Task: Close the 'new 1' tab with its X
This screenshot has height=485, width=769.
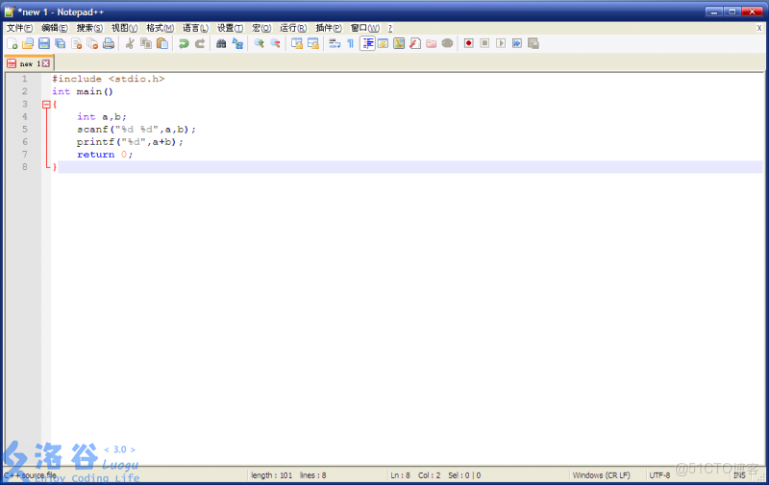Action: click(x=45, y=63)
